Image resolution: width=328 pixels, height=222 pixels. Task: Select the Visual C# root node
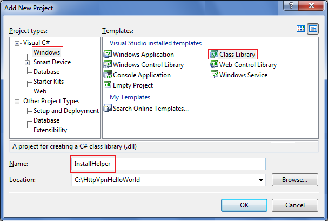click(x=36, y=43)
